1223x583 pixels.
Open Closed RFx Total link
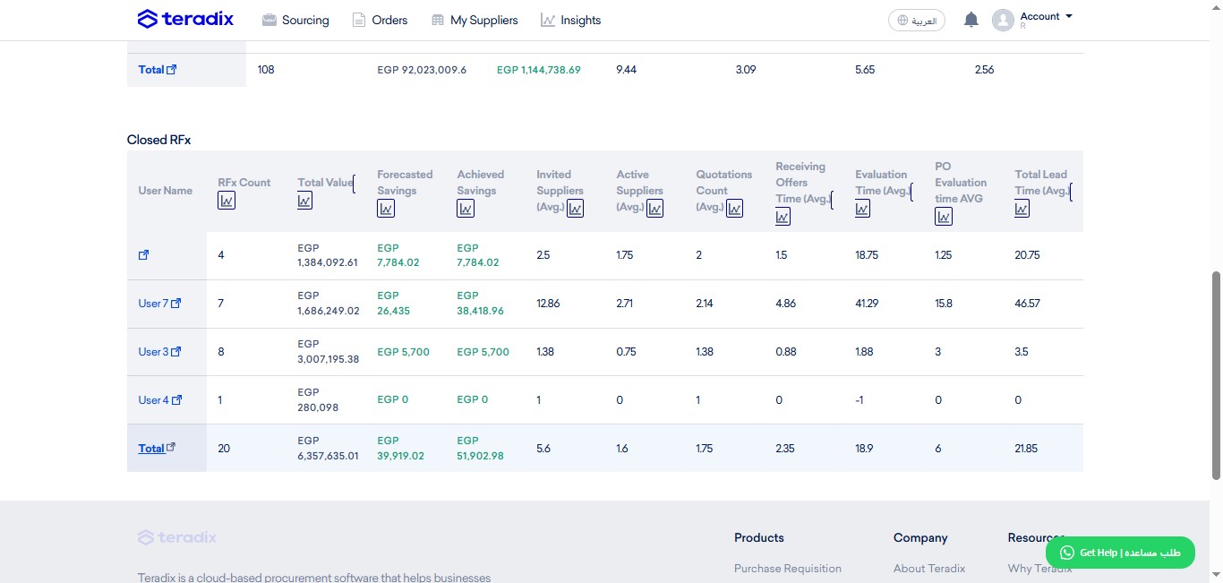(157, 449)
